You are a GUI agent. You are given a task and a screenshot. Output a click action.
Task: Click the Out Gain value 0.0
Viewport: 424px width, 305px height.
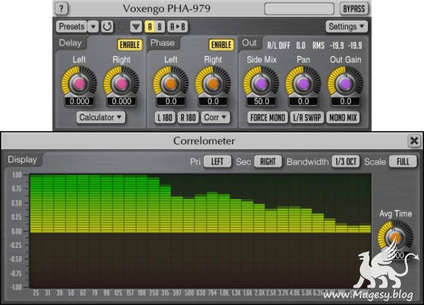(x=346, y=101)
